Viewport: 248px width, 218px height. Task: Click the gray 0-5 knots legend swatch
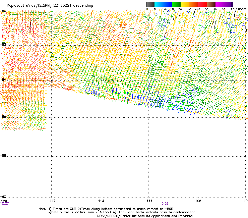150,4
